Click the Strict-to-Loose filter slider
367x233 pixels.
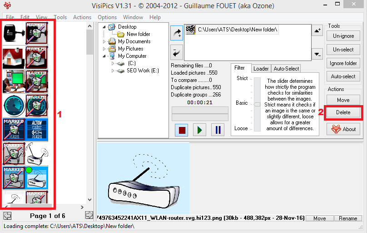pyautogui.click(x=257, y=103)
